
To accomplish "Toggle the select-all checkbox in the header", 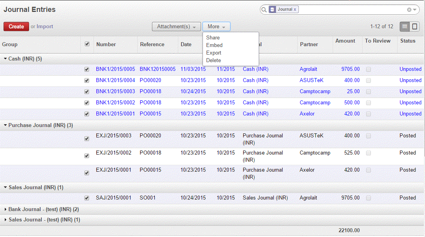I will [x=87, y=45].
